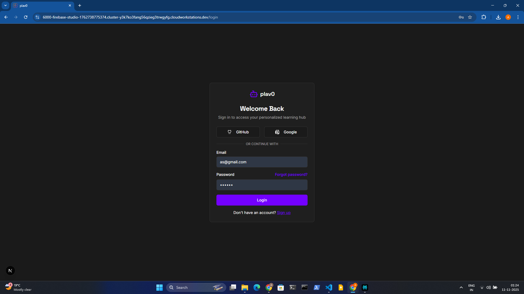Expand the tab search dropdown arrow
This screenshot has width=524, height=294.
[x=5, y=5]
